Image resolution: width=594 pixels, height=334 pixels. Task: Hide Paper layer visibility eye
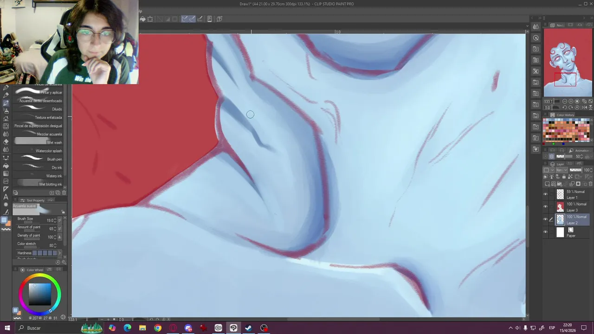pyautogui.click(x=545, y=232)
